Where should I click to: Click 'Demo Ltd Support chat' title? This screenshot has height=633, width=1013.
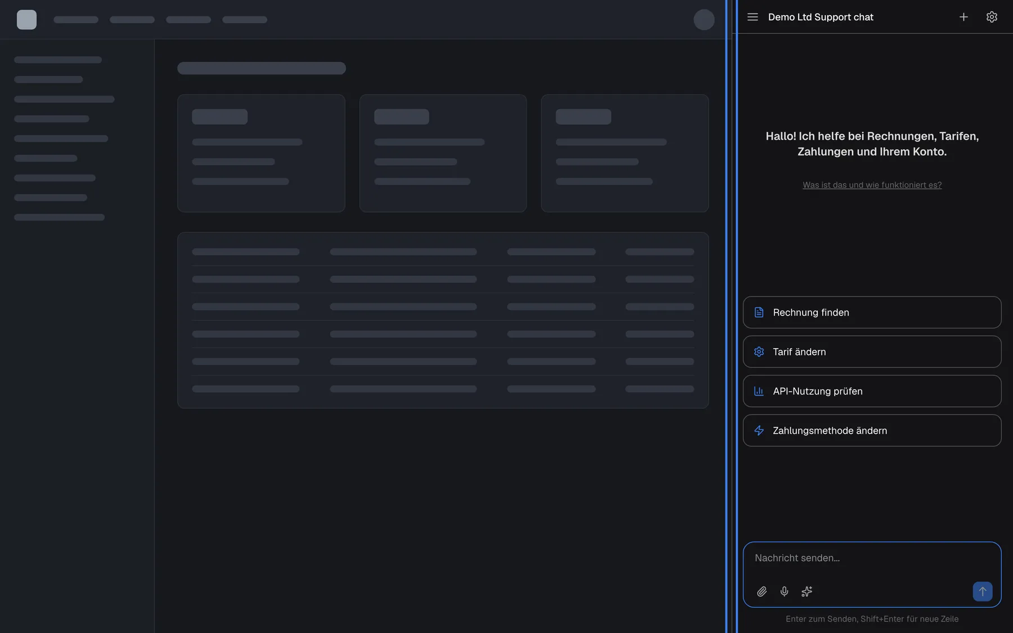[x=821, y=17]
